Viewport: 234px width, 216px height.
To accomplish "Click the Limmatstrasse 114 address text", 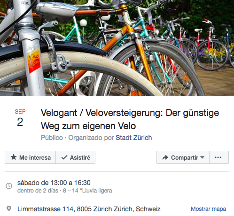I will pos(89,209).
